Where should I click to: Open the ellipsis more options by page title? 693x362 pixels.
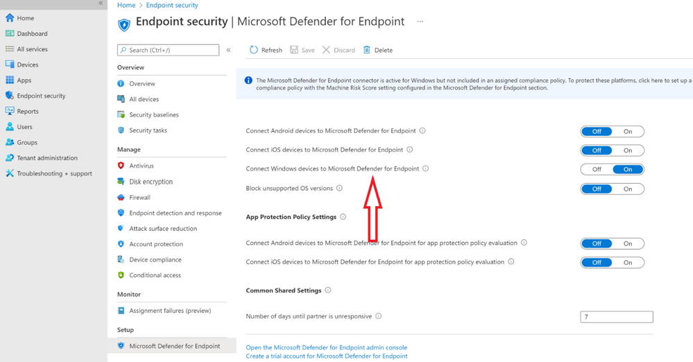[x=420, y=21]
